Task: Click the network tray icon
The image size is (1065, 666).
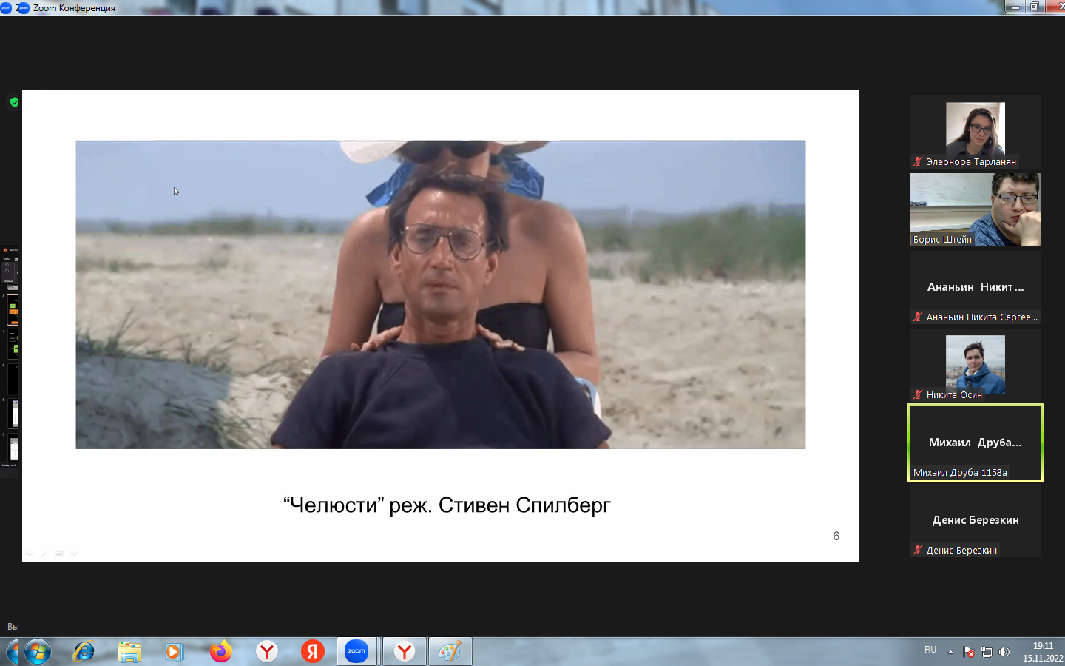Action: tap(987, 652)
